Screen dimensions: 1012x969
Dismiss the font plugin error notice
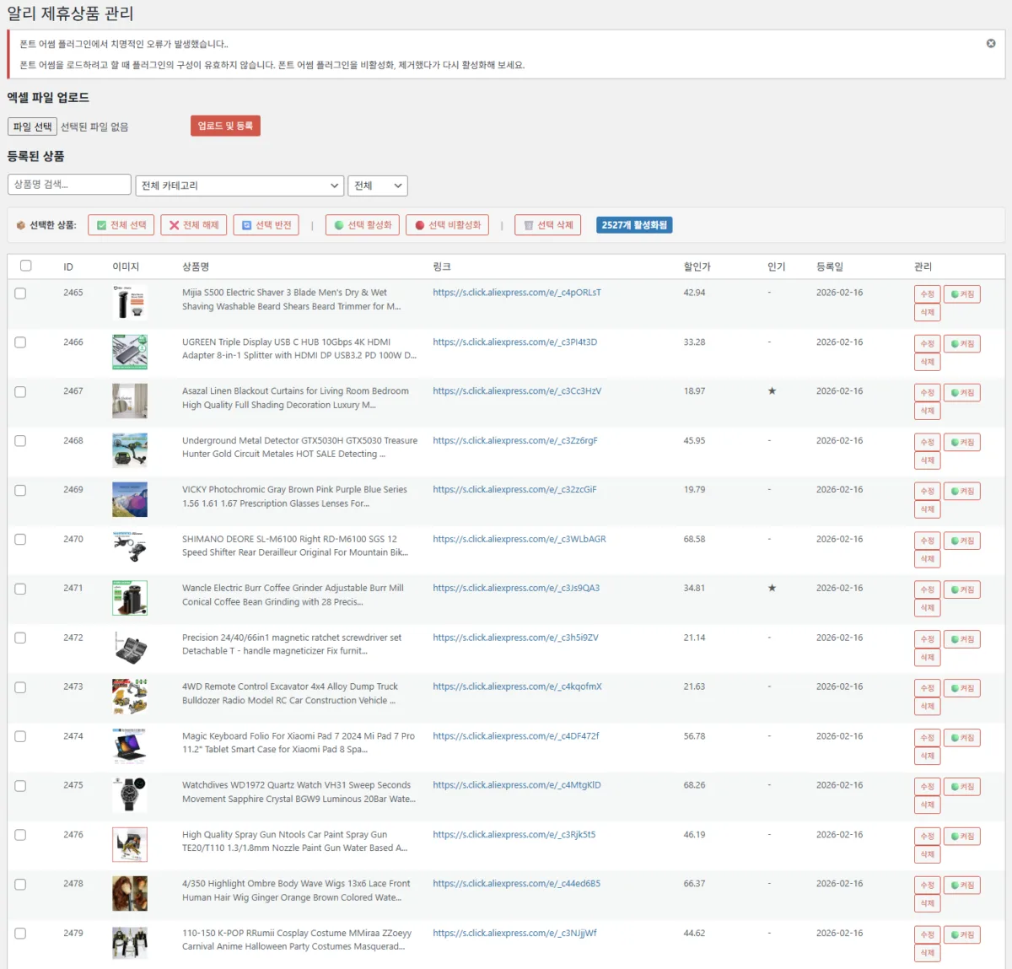(991, 44)
